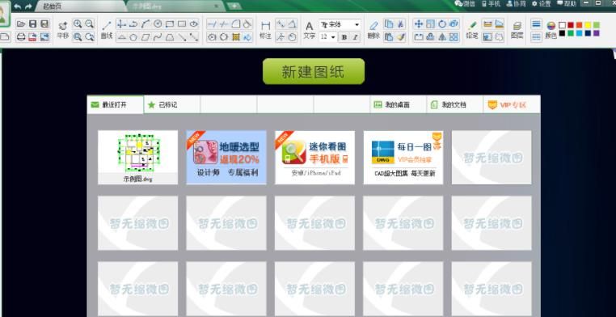
Task: Select the rectangle drawing tool
Action: (182, 24)
